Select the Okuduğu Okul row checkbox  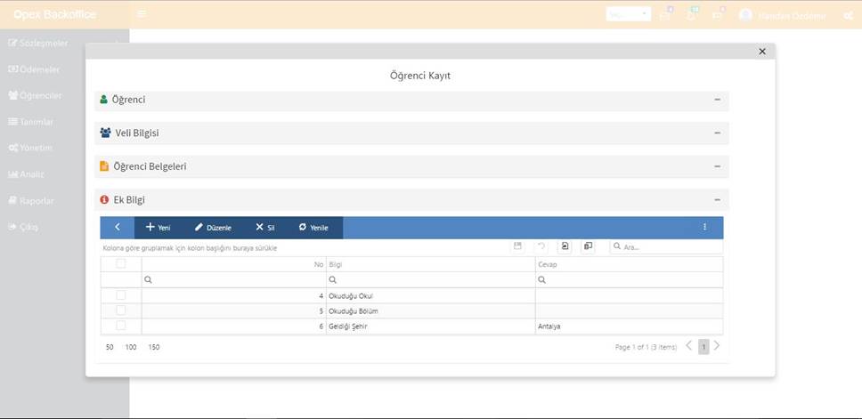pyautogui.click(x=121, y=295)
